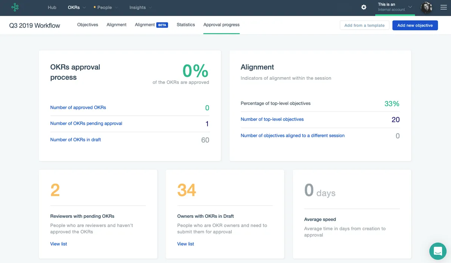Switch to the Objectives tab
Viewport: 451px width, 263px height.
(88, 25)
